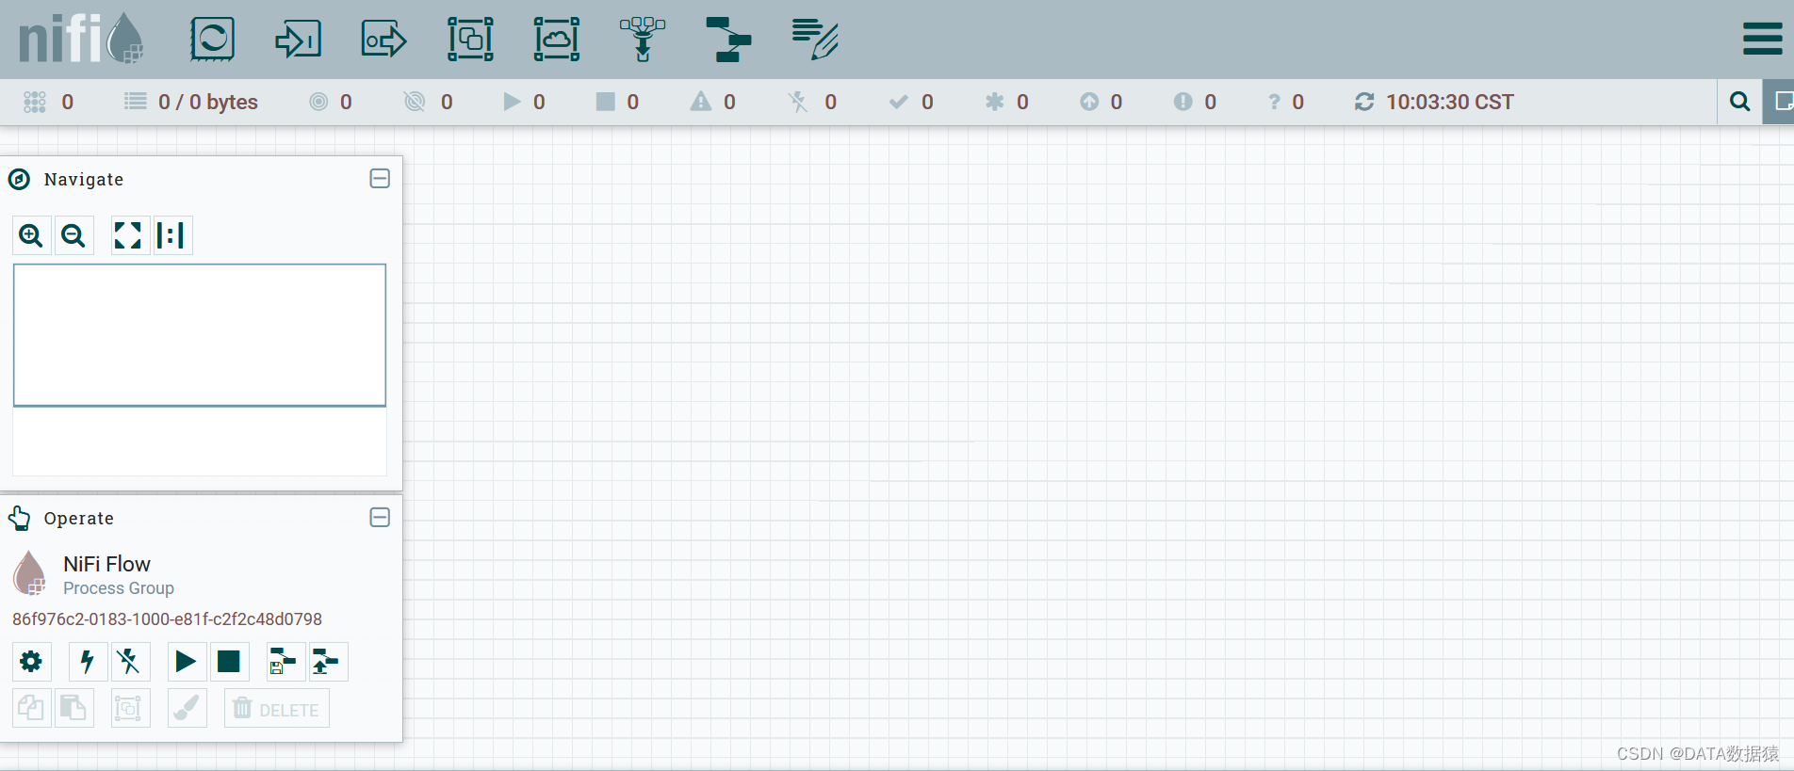The height and width of the screenshot is (771, 1794).
Task: Select the Funnel component icon
Action: (643, 40)
